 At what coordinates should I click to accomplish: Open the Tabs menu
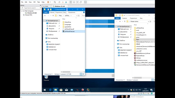39,2
